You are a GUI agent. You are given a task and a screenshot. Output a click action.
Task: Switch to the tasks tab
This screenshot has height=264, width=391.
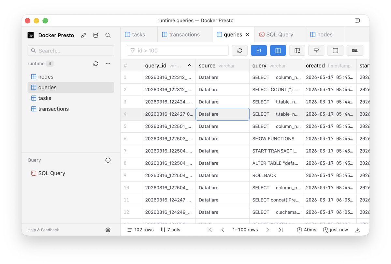coord(139,35)
